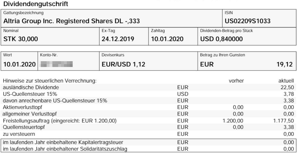
Task: Click the Freistellungsauftrag current value 1.177,50
Action: (284, 121)
